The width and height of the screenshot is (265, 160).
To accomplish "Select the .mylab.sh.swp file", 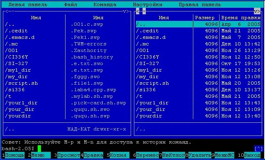I will (x=92, y=97).
